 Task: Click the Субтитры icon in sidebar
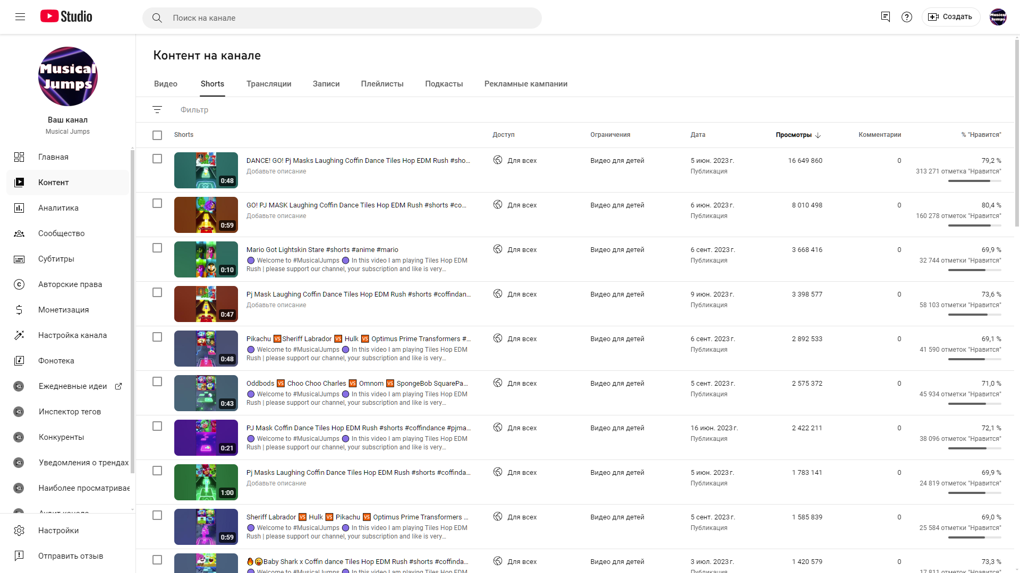pyautogui.click(x=19, y=259)
